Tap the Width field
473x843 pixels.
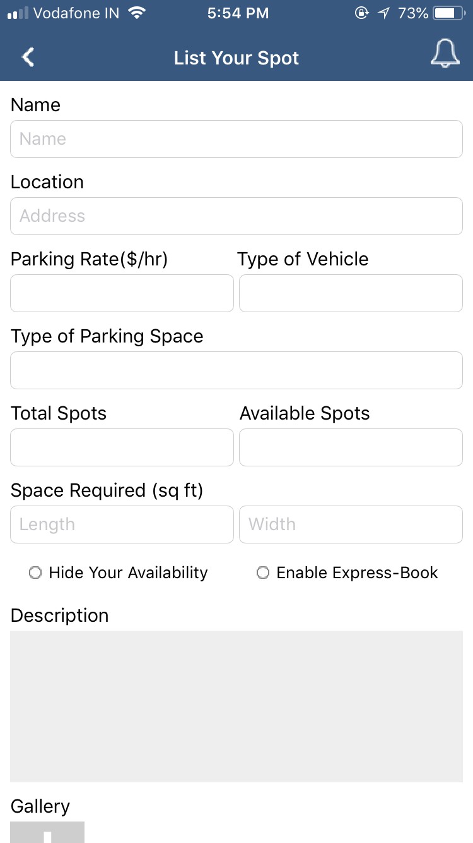tap(351, 525)
